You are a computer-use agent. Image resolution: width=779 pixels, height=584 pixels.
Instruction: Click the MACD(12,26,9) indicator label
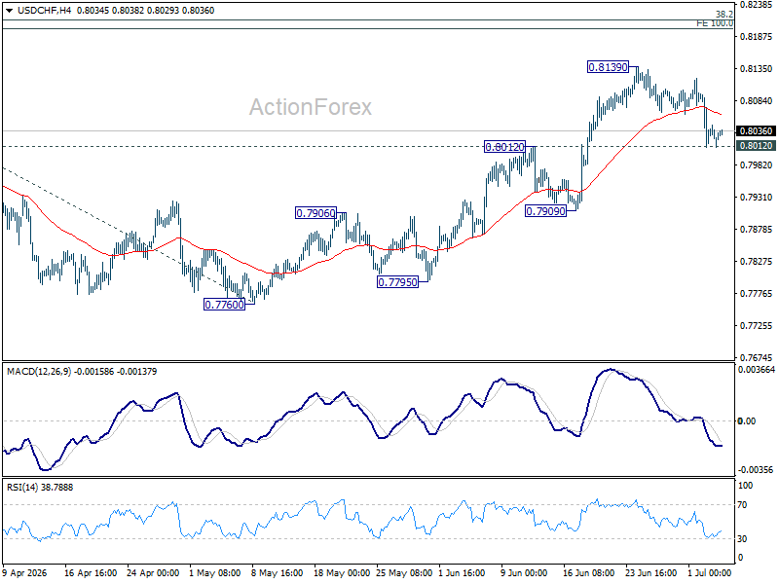pos(39,372)
